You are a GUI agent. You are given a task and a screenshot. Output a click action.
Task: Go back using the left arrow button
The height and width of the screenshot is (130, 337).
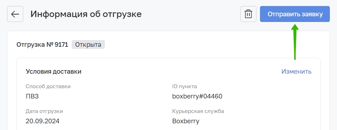tap(15, 14)
